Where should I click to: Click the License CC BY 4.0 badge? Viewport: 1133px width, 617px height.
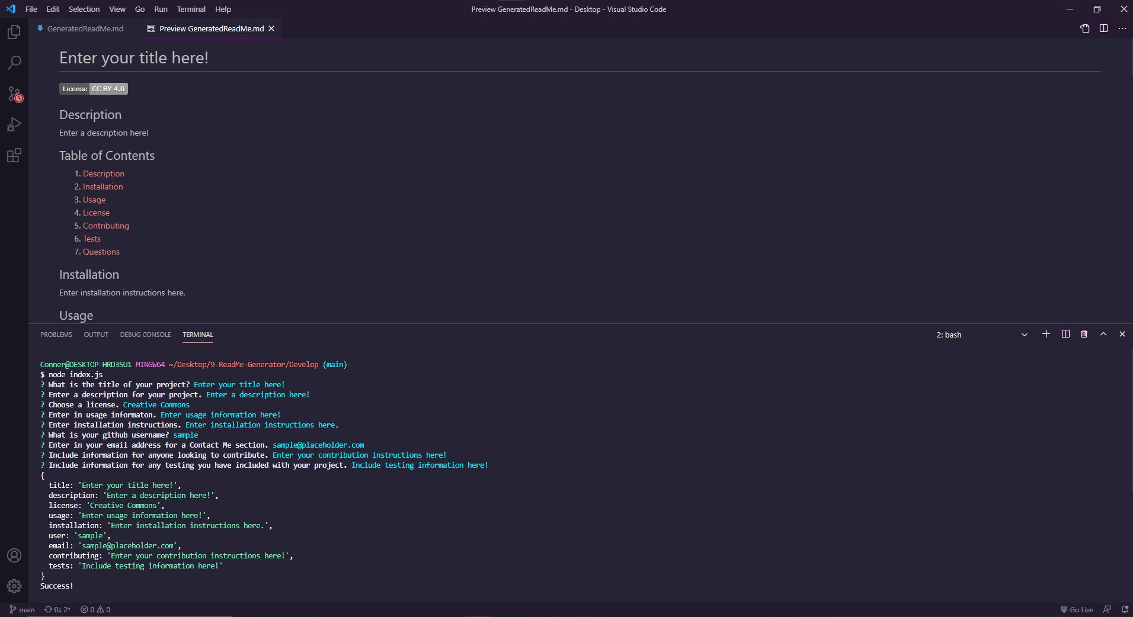[94, 89]
